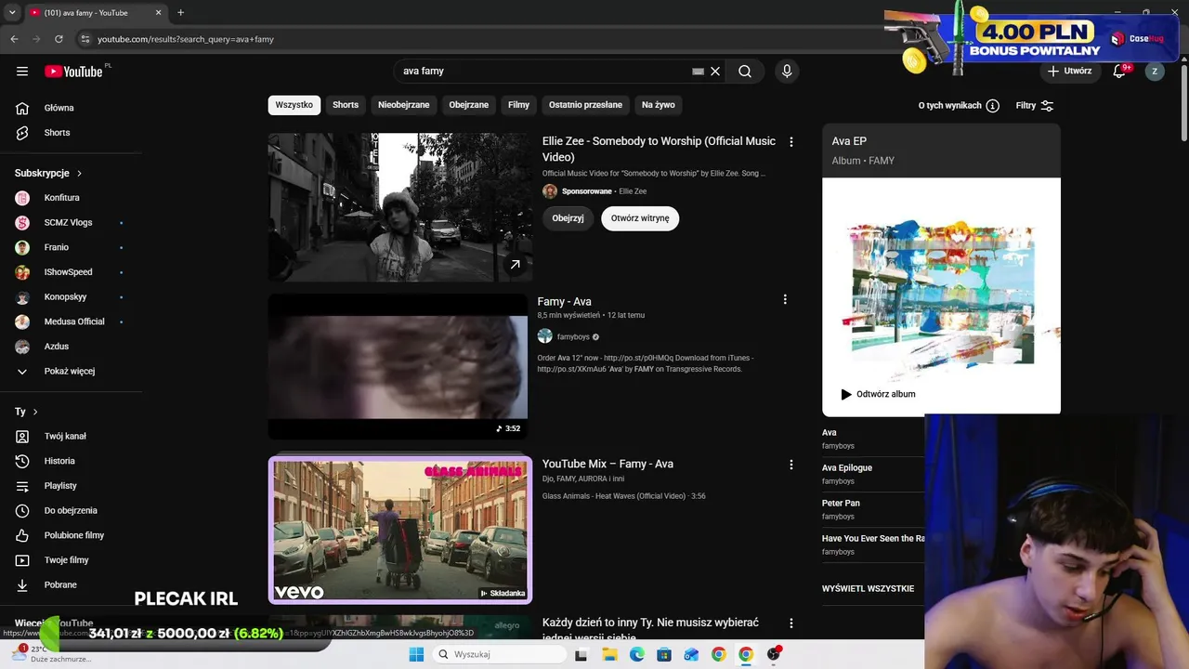Click WYŚWIETL WSZYSTKIE album tracks link

(x=869, y=589)
